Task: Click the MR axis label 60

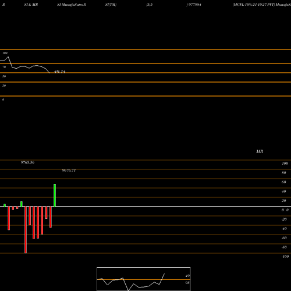Action: 284,182
